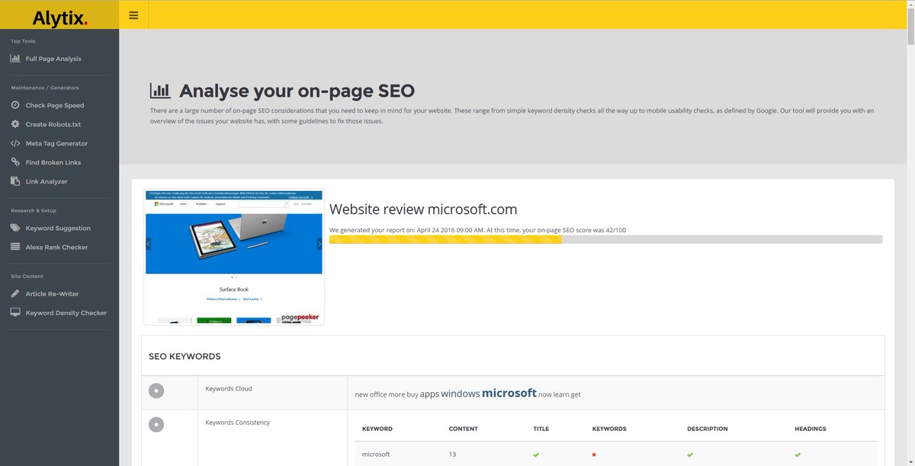This screenshot has height=466, width=915.
Task: Open Check Page Speed tool
Action: tap(55, 105)
